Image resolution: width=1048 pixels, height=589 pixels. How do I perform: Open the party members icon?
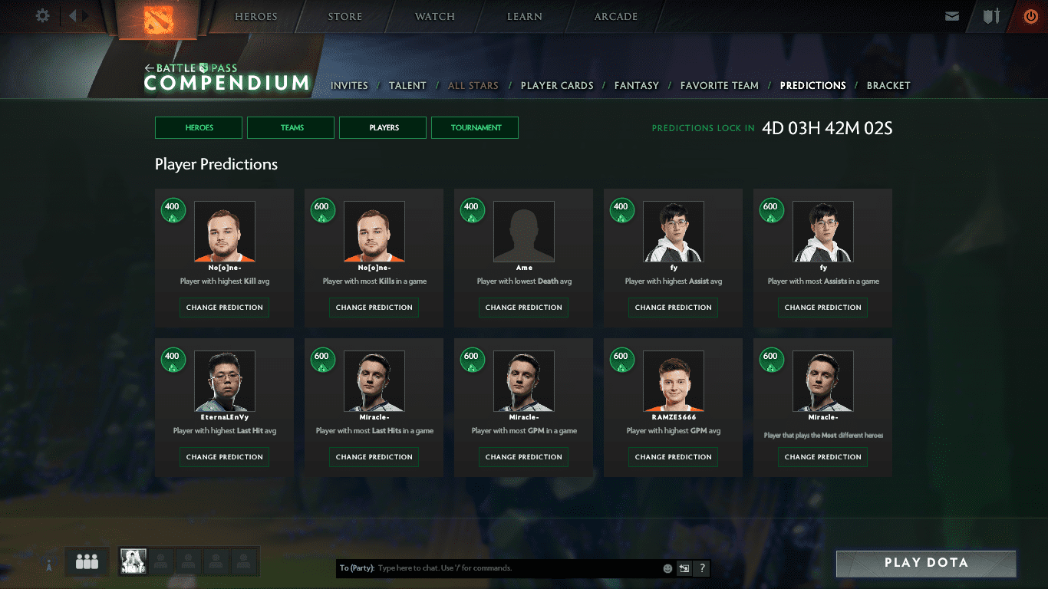pos(87,562)
